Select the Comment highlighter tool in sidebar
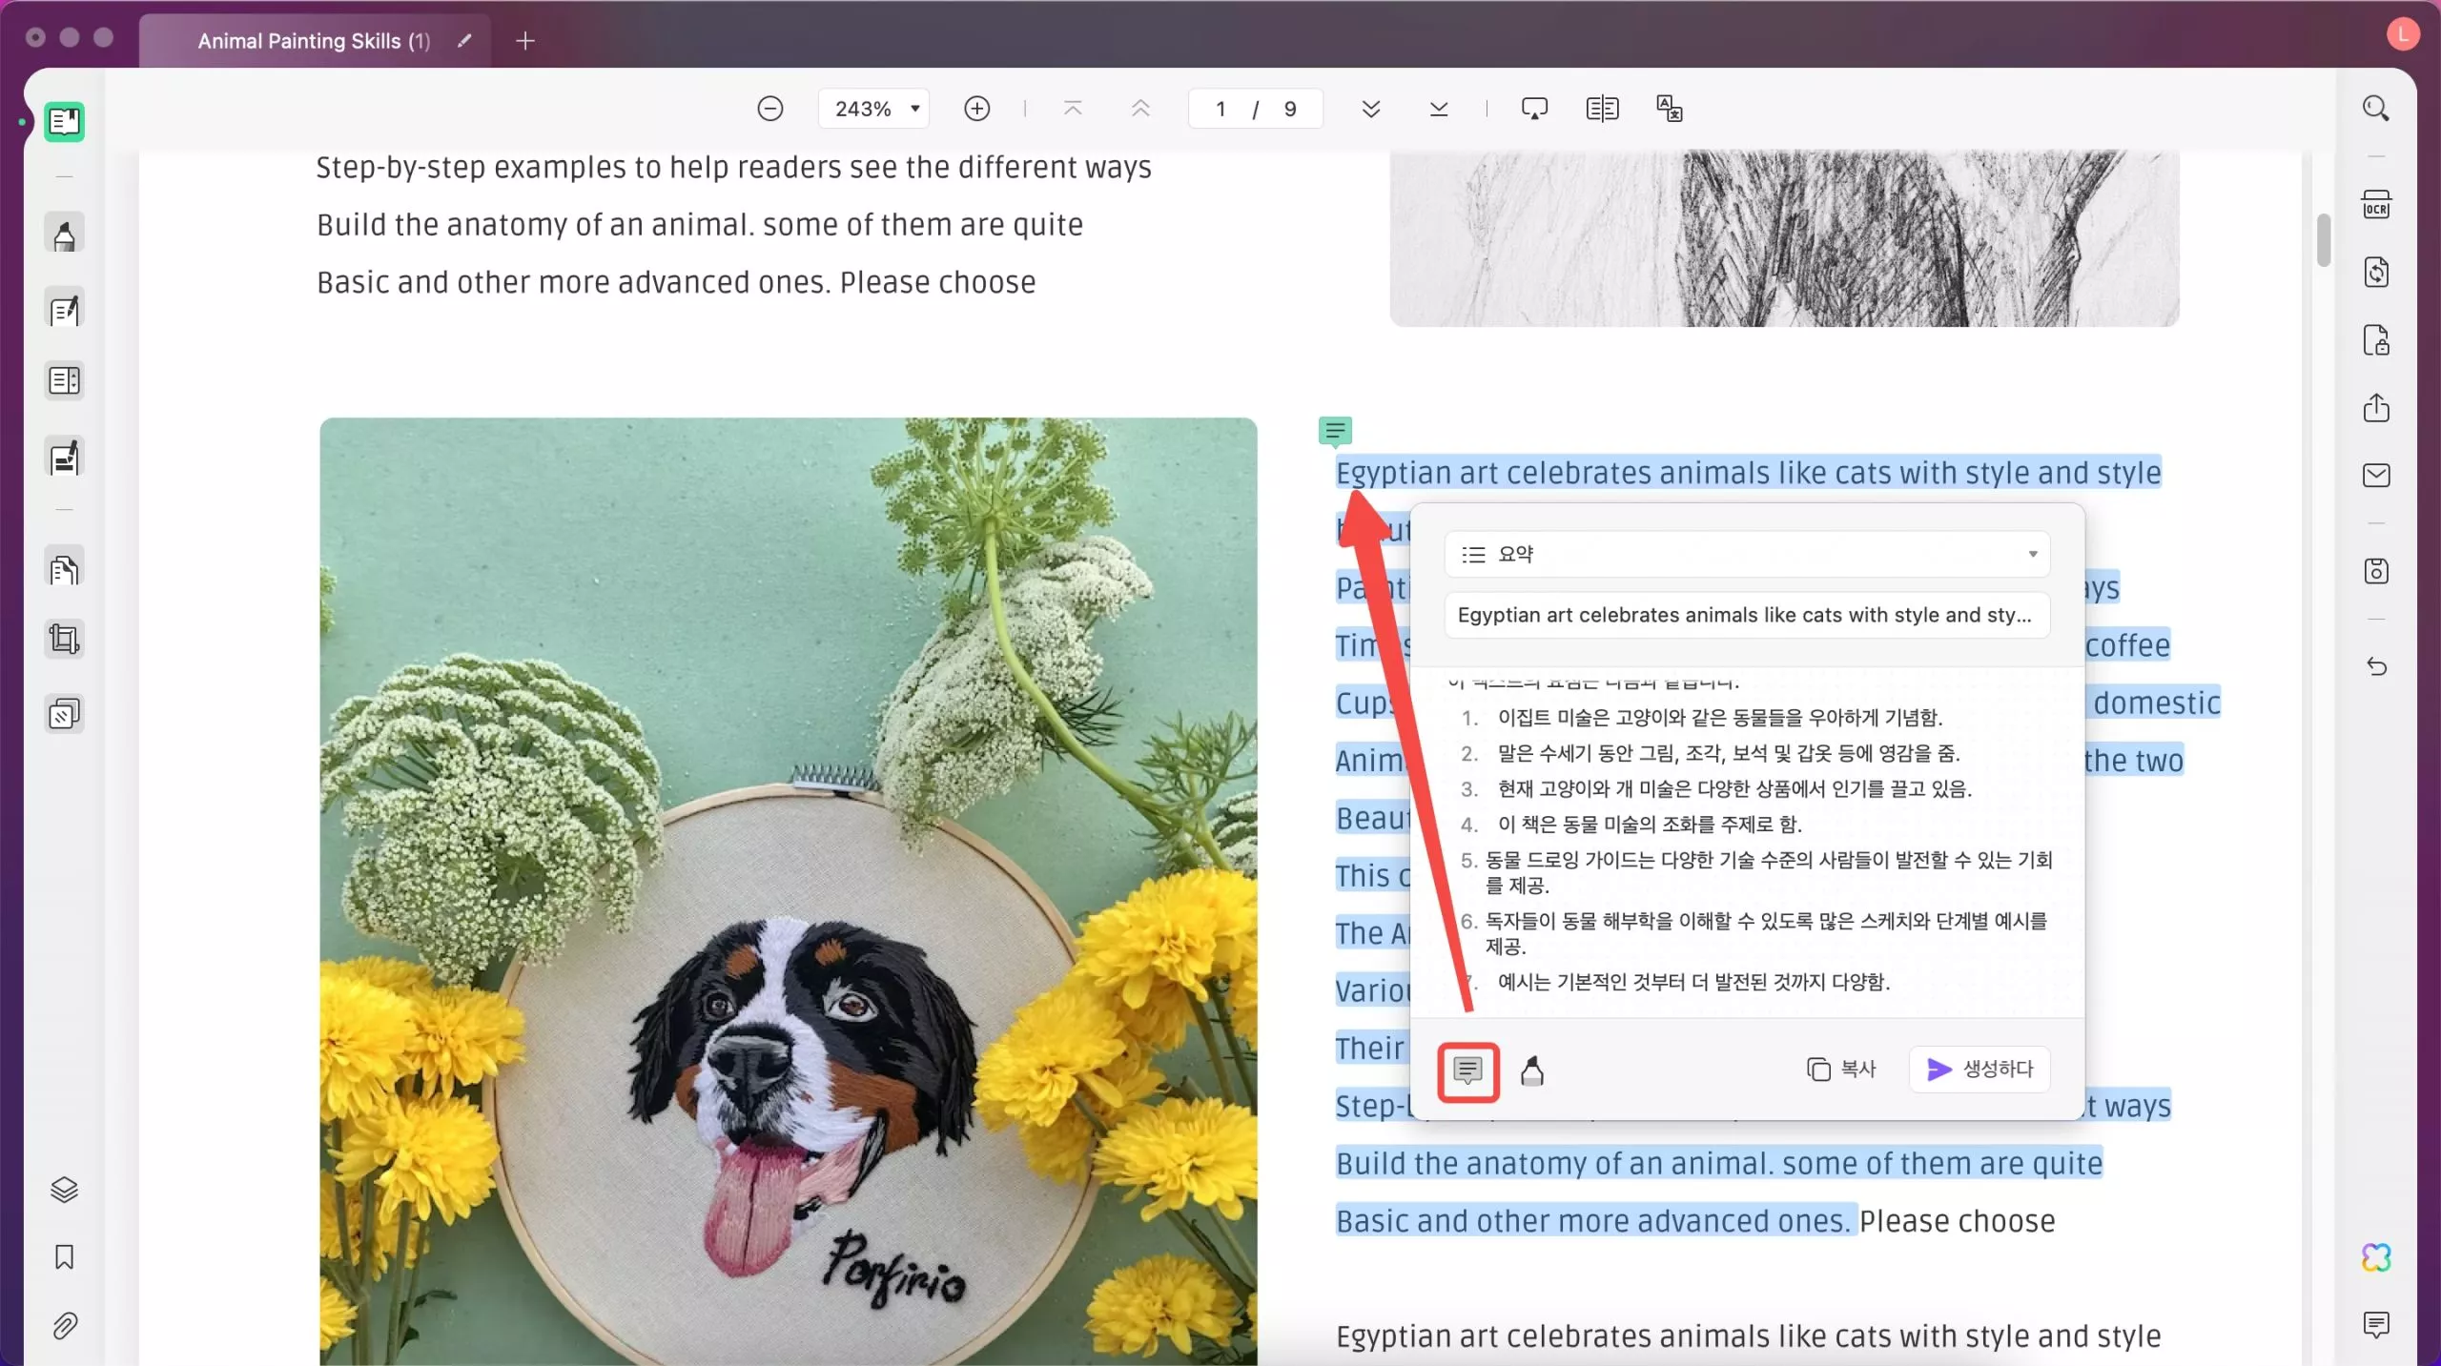Screen dimensions: 2441x1366 [64, 234]
